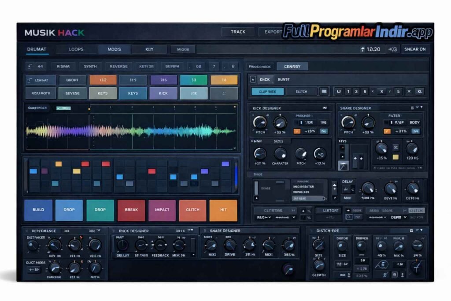This screenshot has height=301, width=451.
Task: Click the note icon on Low Hat pad
Action: pos(30,80)
